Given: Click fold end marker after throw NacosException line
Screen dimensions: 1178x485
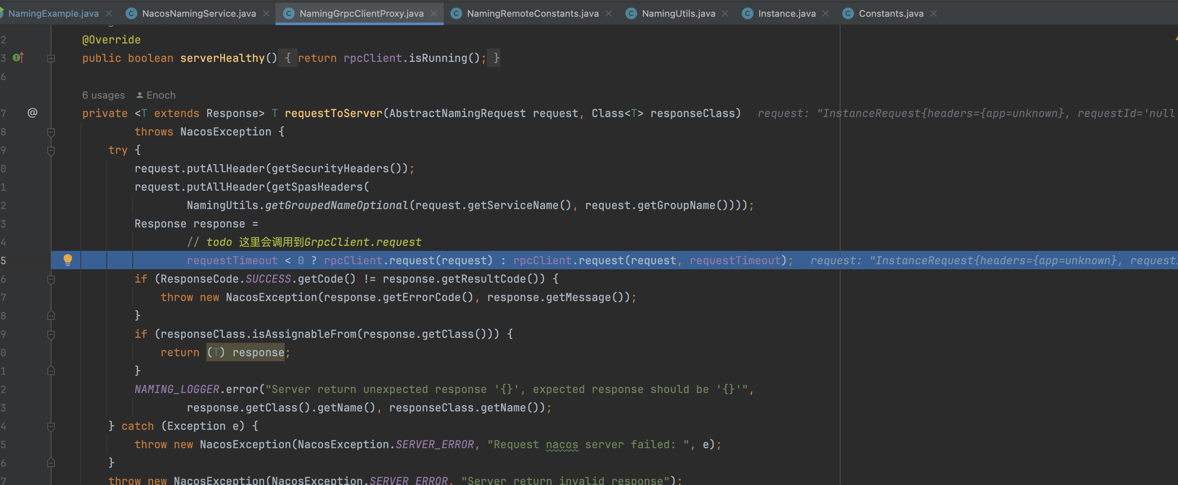Looking at the screenshot, I should [51, 316].
